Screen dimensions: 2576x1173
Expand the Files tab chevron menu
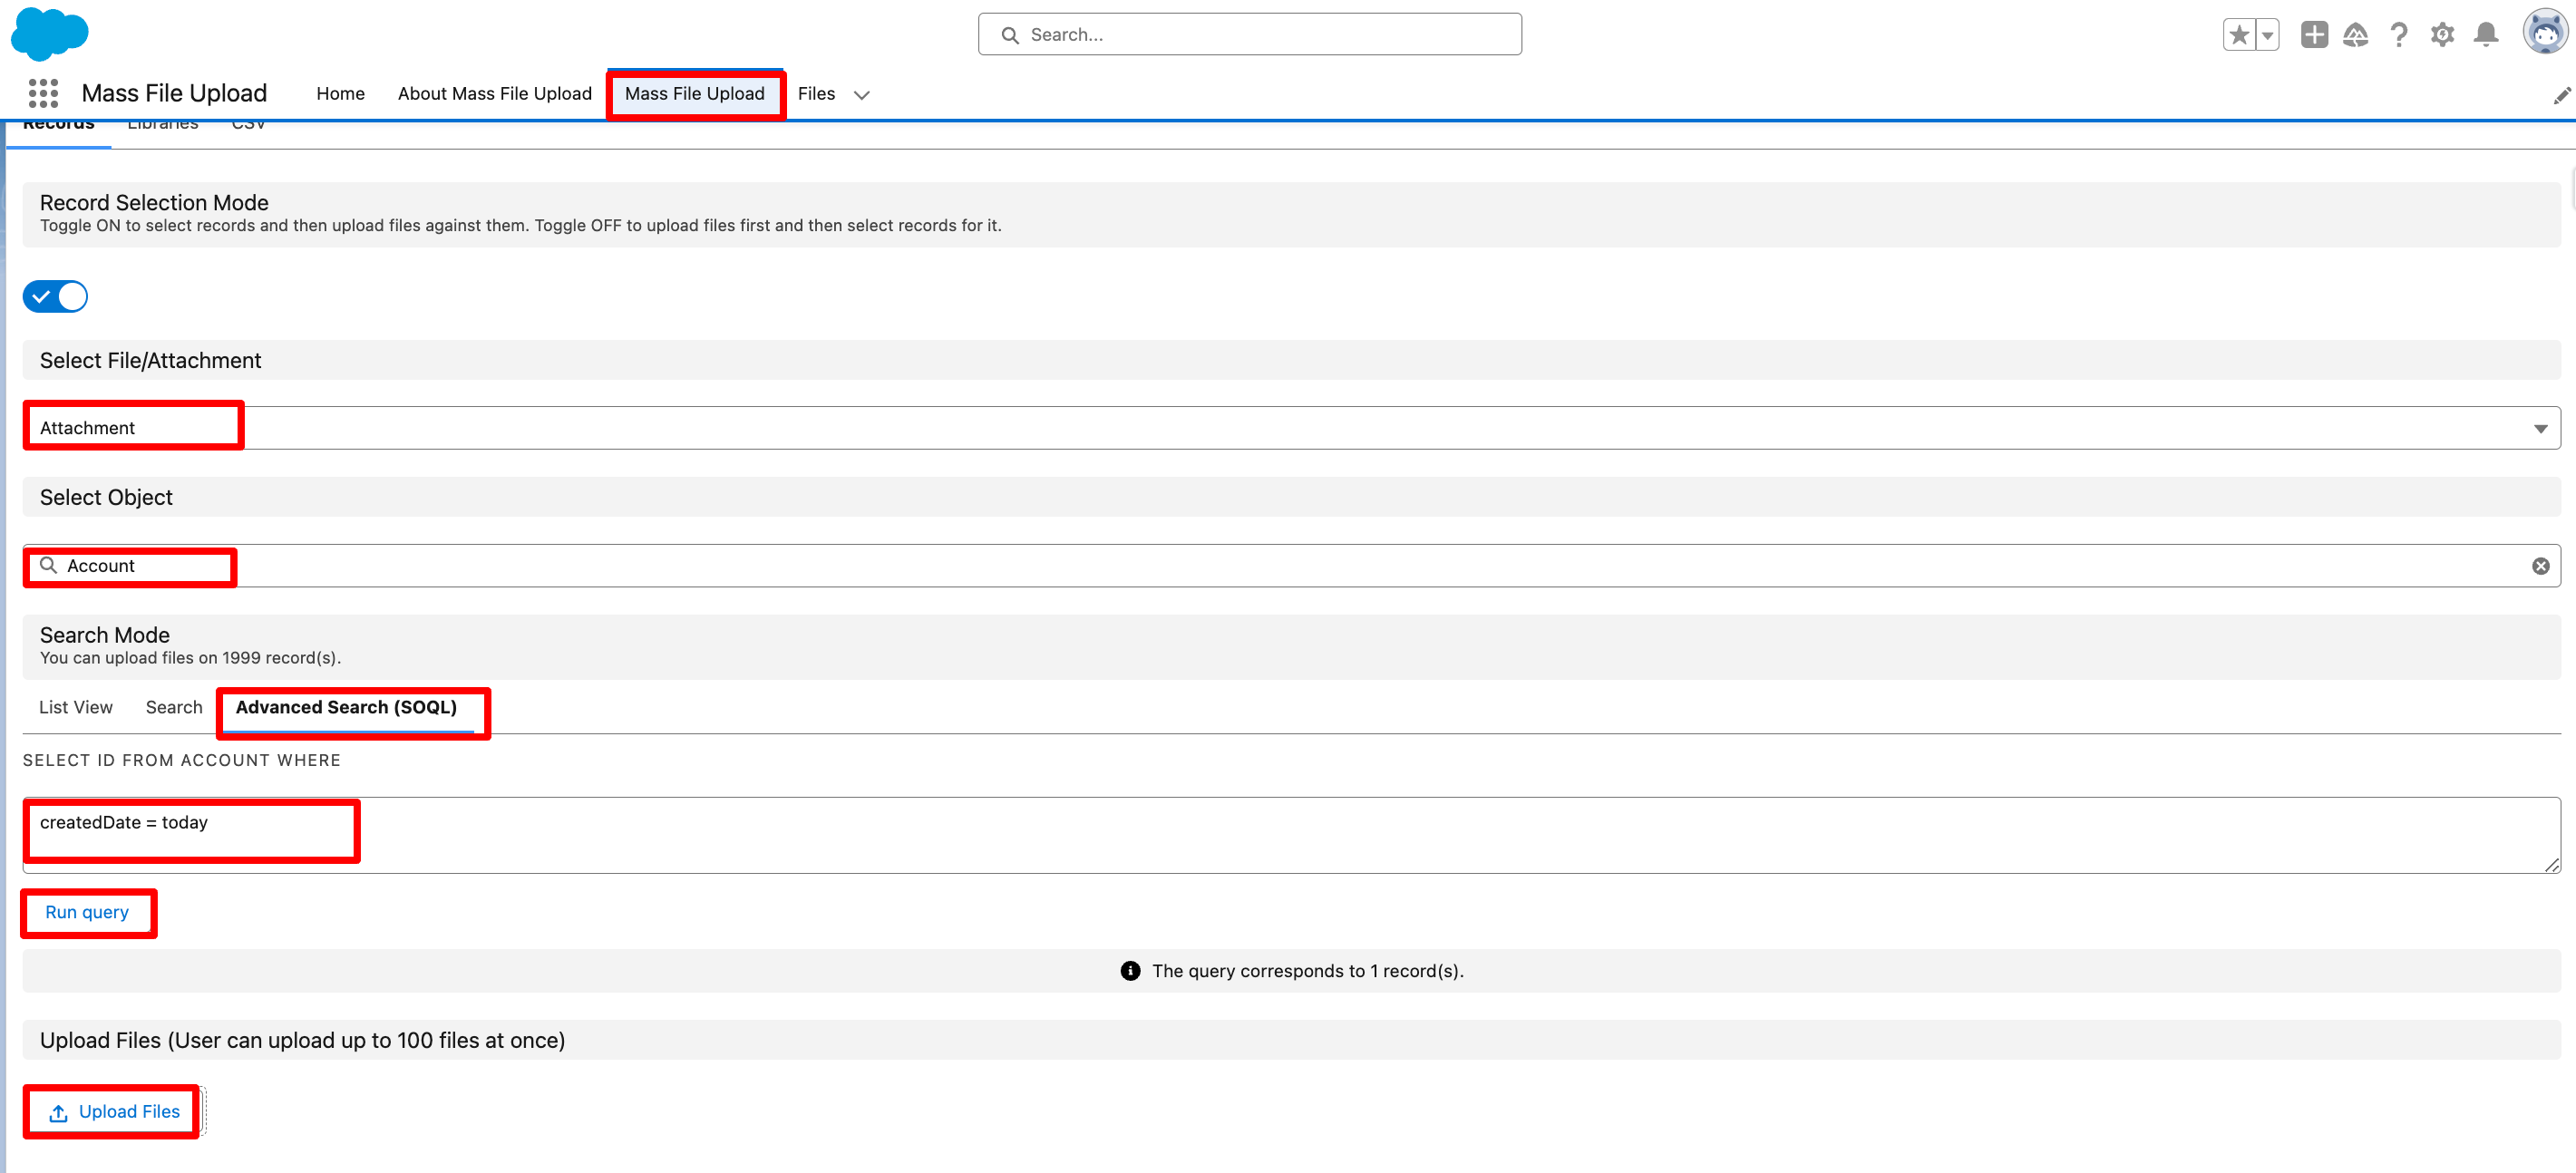(861, 95)
